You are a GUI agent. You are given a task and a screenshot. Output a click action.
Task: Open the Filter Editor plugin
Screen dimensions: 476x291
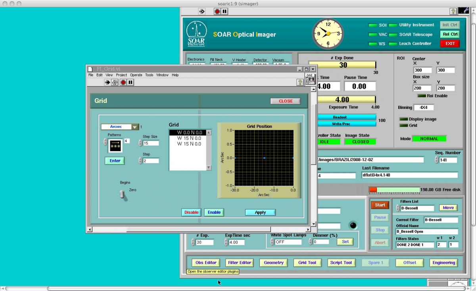240,262
